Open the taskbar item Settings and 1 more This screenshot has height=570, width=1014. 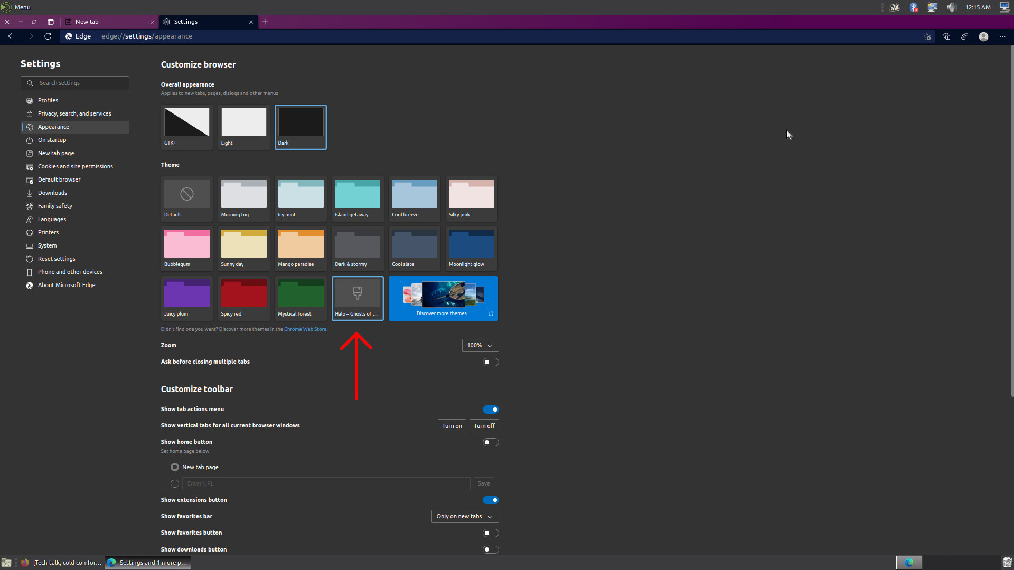(x=148, y=563)
